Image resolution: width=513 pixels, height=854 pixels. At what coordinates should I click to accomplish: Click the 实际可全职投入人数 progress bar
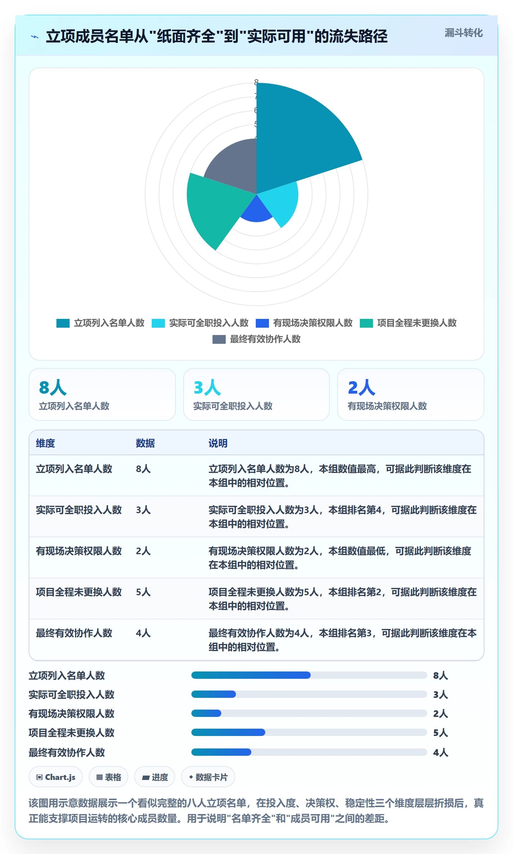(309, 694)
